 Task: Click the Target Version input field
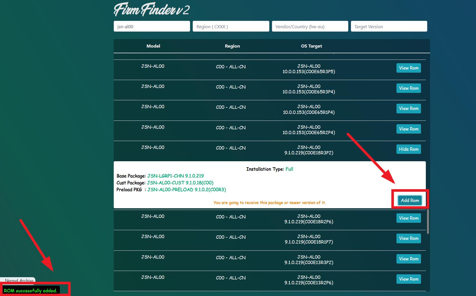389,26
